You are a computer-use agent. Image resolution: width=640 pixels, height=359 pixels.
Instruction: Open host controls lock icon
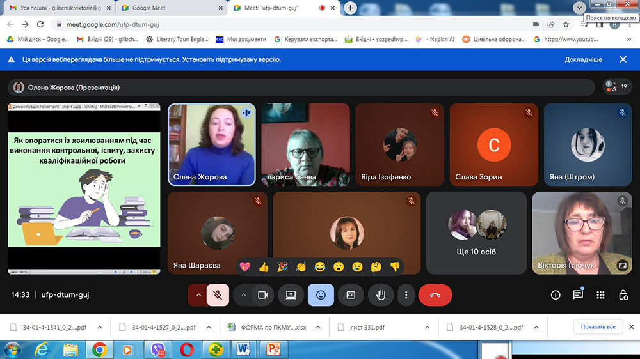(623, 295)
